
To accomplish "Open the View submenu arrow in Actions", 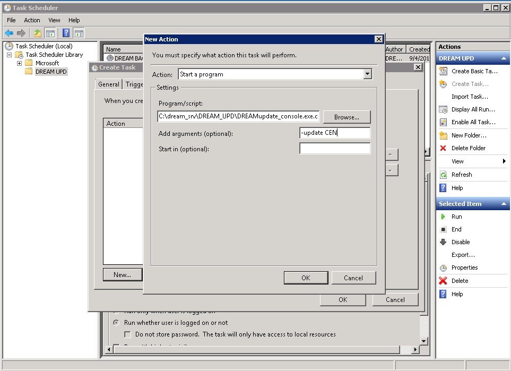I will [x=504, y=161].
